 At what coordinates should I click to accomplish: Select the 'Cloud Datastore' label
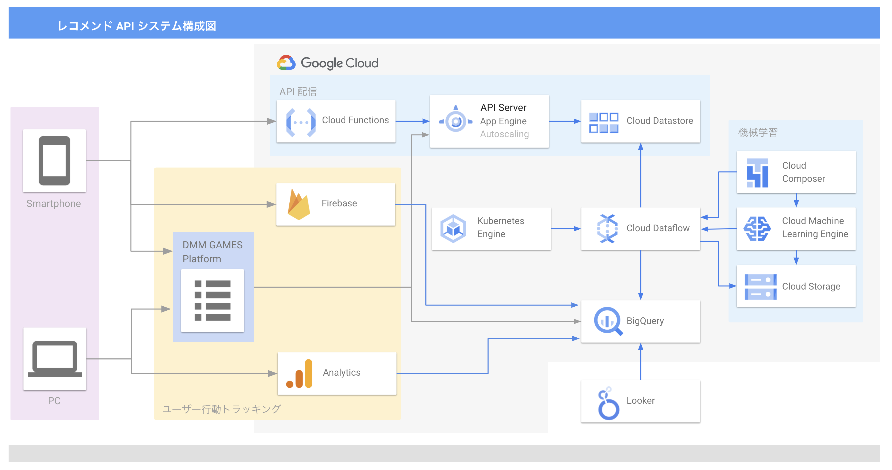pos(660,121)
